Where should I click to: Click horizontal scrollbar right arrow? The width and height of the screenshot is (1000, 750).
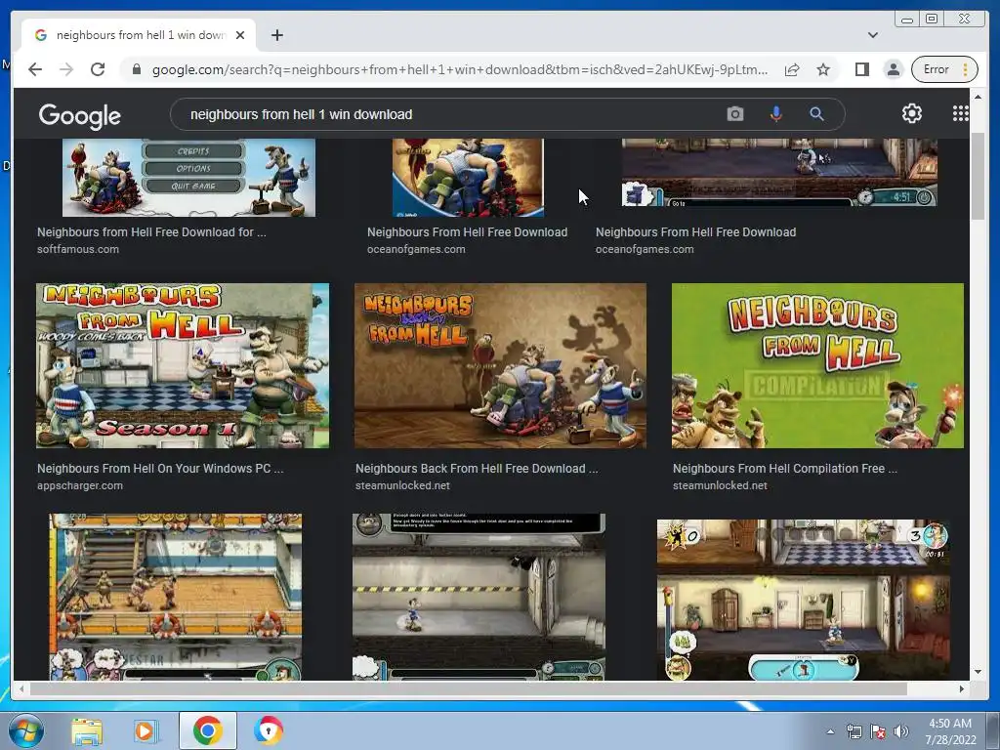click(962, 688)
